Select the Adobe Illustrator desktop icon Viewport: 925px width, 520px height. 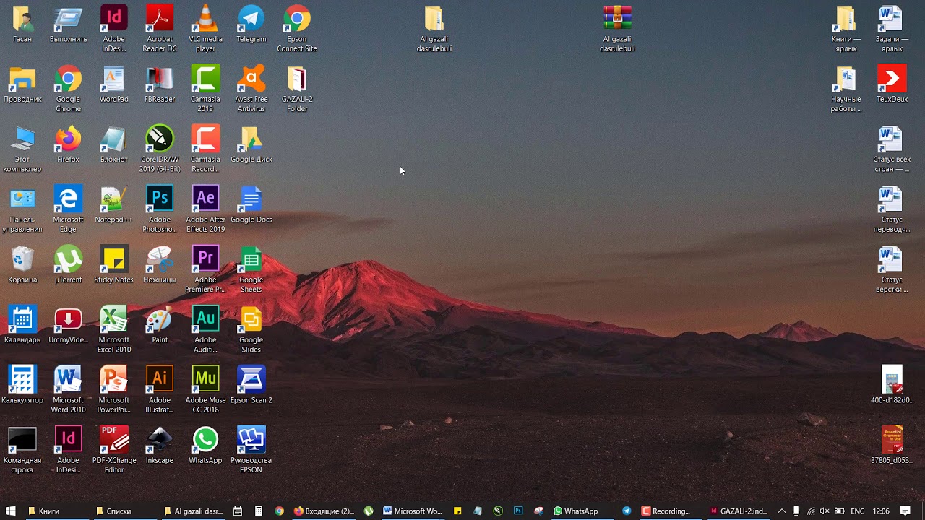click(x=160, y=390)
